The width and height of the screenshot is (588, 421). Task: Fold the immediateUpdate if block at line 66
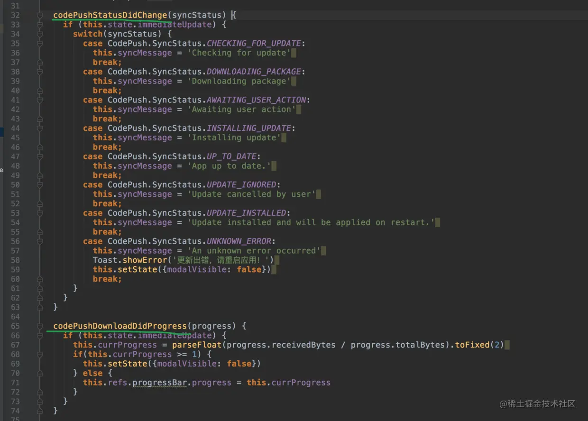(x=40, y=336)
